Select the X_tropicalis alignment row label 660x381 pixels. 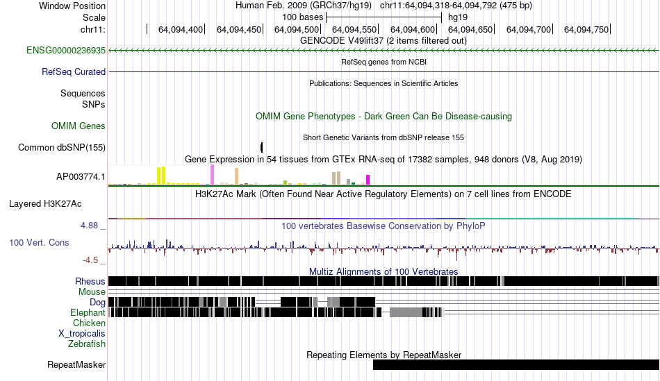pos(82,334)
